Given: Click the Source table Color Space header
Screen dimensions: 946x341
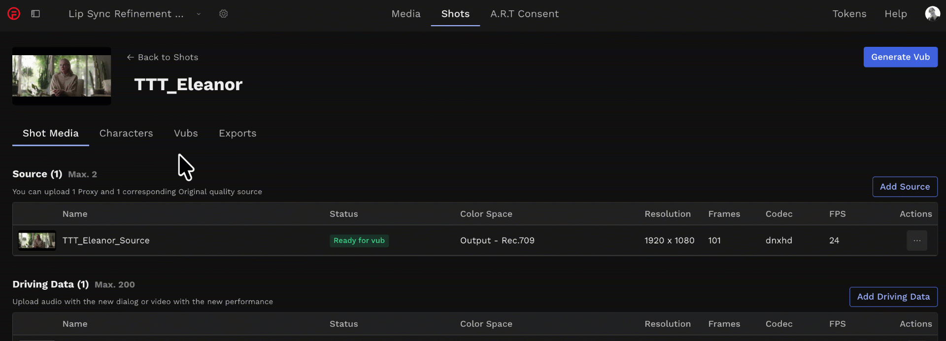Looking at the screenshot, I should click(486, 214).
